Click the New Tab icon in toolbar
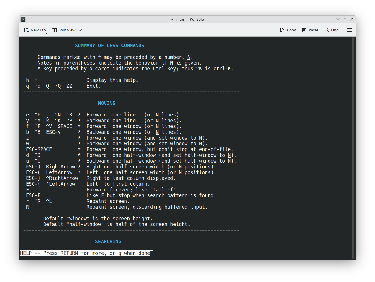This screenshot has height=282, width=375. click(27, 30)
